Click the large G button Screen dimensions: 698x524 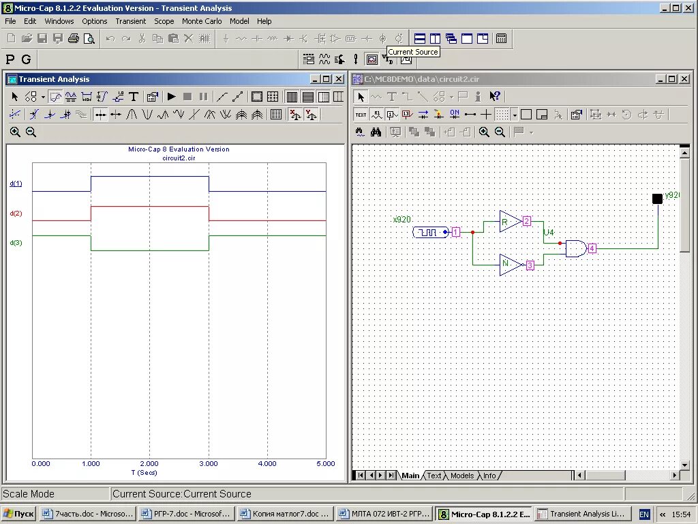click(27, 59)
